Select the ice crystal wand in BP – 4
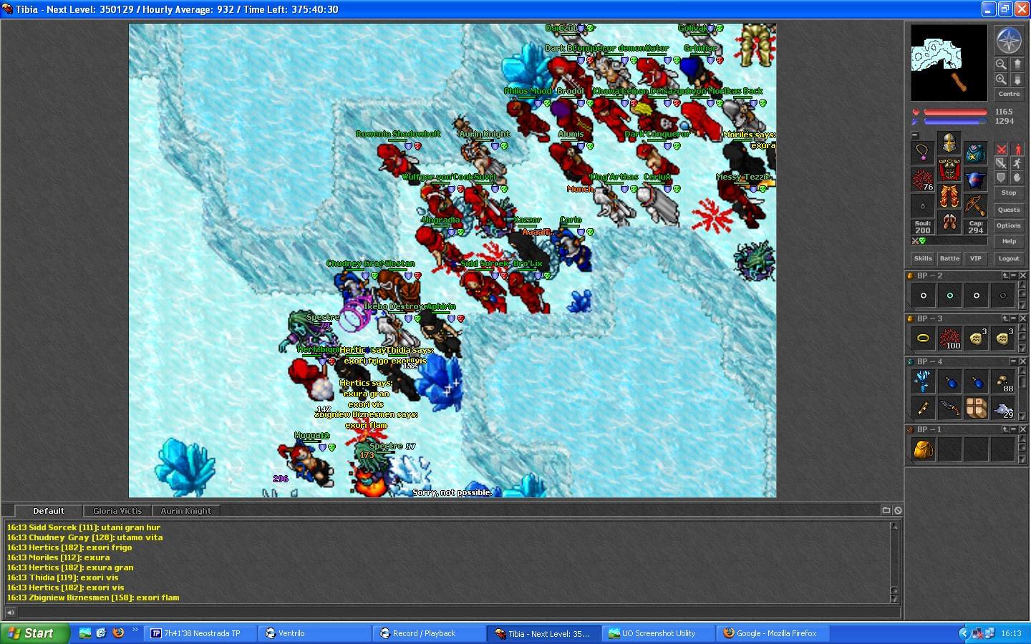The height and width of the screenshot is (644, 1031). [923, 381]
